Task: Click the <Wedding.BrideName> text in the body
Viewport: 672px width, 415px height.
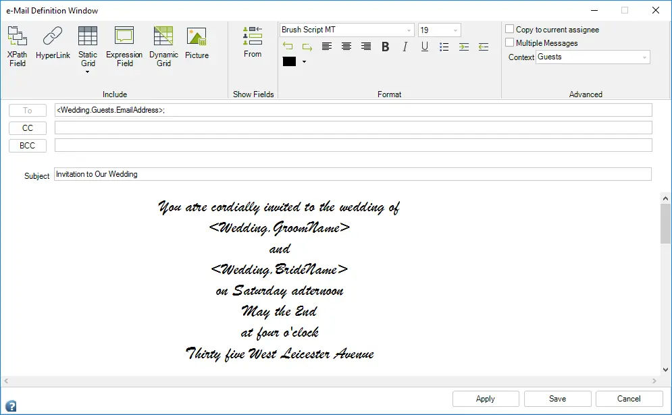Action: [x=280, y=269]
